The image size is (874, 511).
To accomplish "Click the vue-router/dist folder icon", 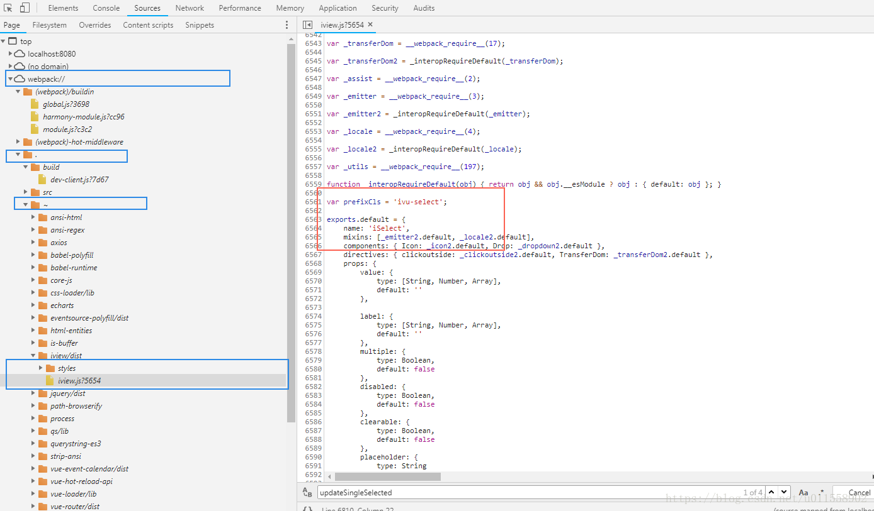I will pos(43,507).
